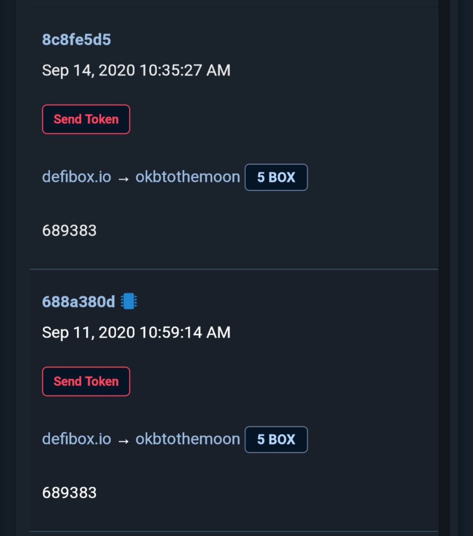Open defibox.io sender in the 8c8fe5d5 transaction

point(76,177)
